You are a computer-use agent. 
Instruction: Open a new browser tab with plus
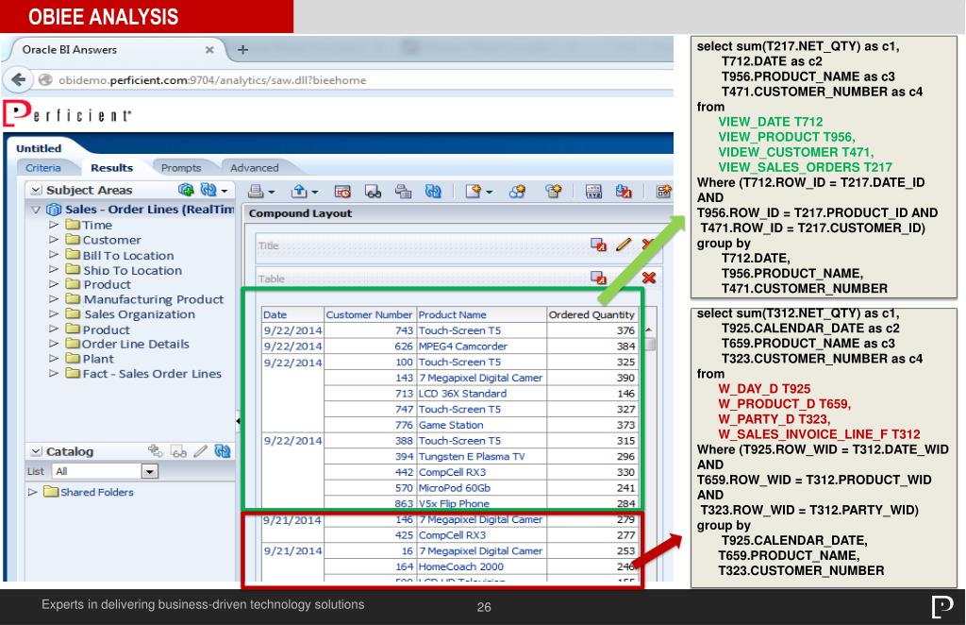(x=242, y=50)
